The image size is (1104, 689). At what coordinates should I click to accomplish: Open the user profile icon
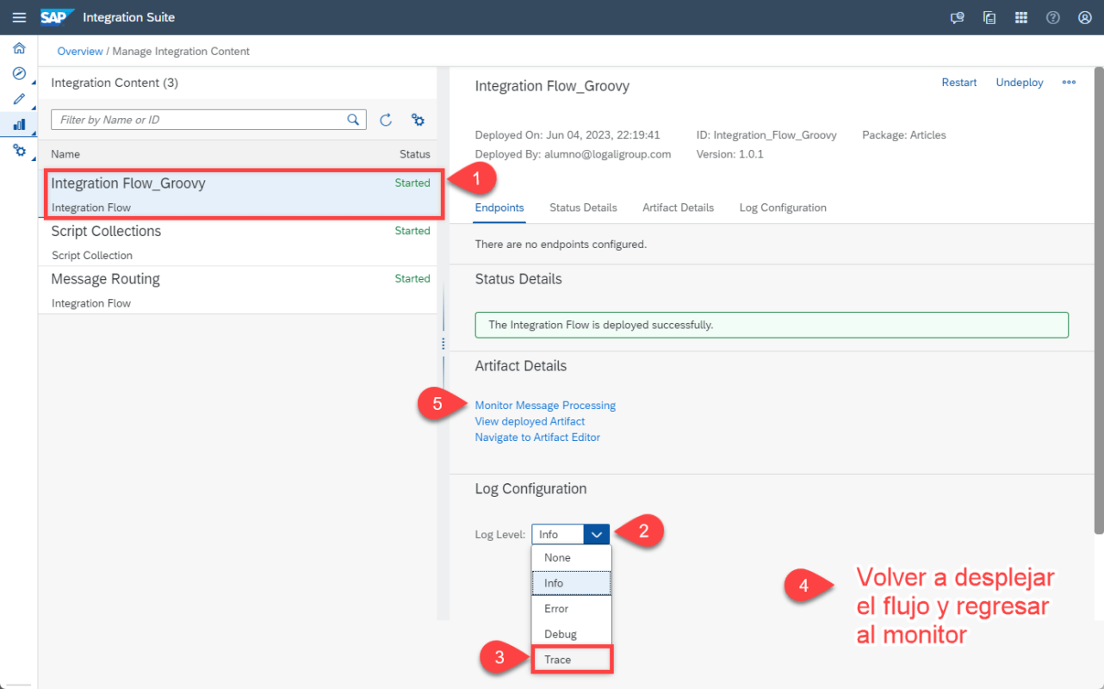(1084, 17)
